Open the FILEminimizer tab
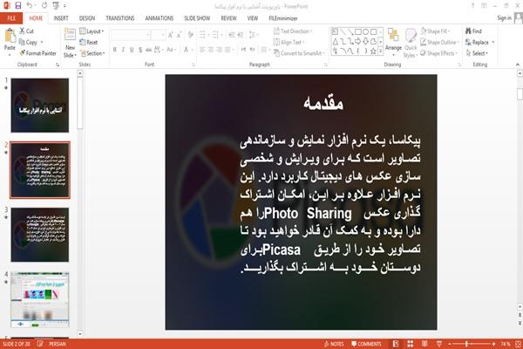This screenshot has width=523, height=349. [282, 18]
